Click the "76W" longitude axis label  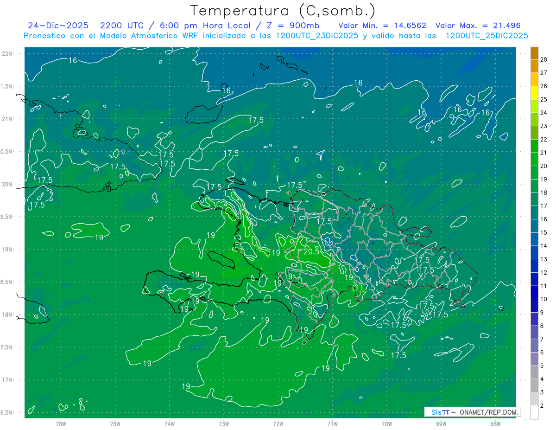61,424
